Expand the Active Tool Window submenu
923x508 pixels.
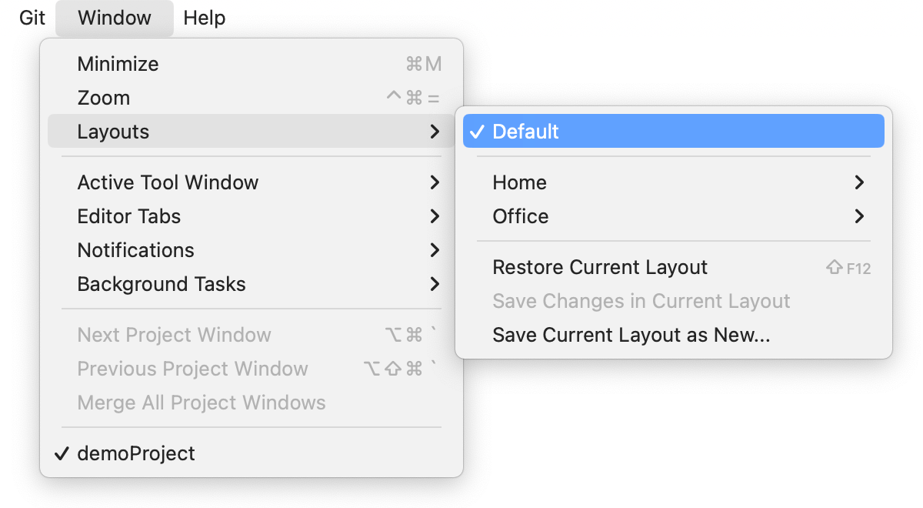[168, 182]
